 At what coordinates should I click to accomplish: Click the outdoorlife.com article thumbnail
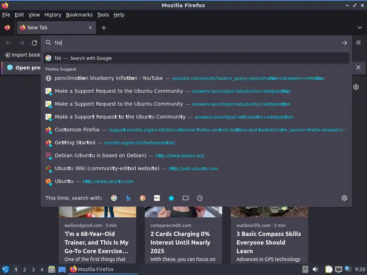point(270,212)
